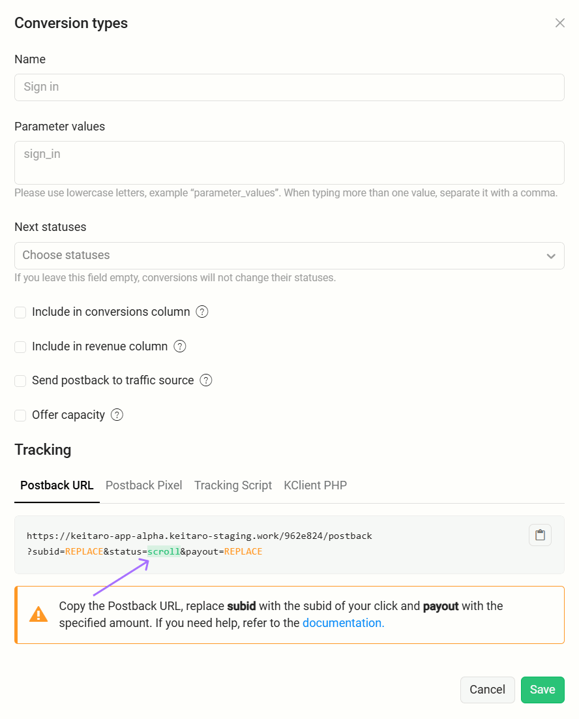This screenshot has width=579, height=719.
Task: Switch to the Tracking Script tab
Action: 233,485
